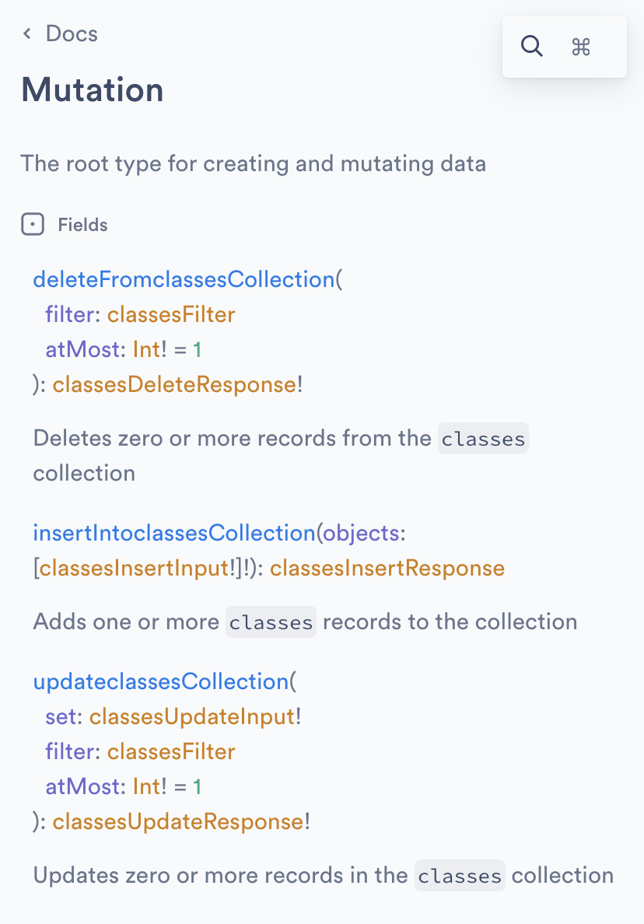Image resolution: width=644 pixels, height=924 pixels.
Task: Open classesUpdateInput type link
Action: (192, 716)
